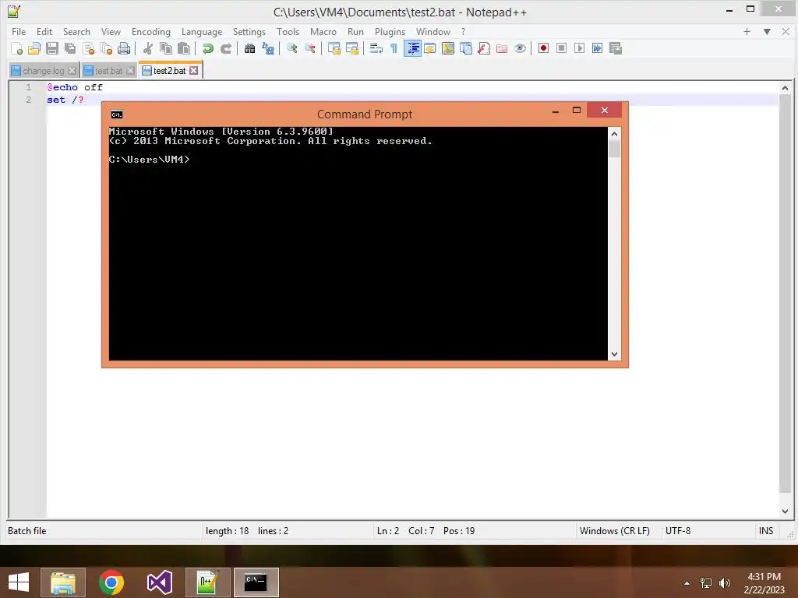
Task: Open Find with the binoculars icon
Action: (x=249, y=48)
